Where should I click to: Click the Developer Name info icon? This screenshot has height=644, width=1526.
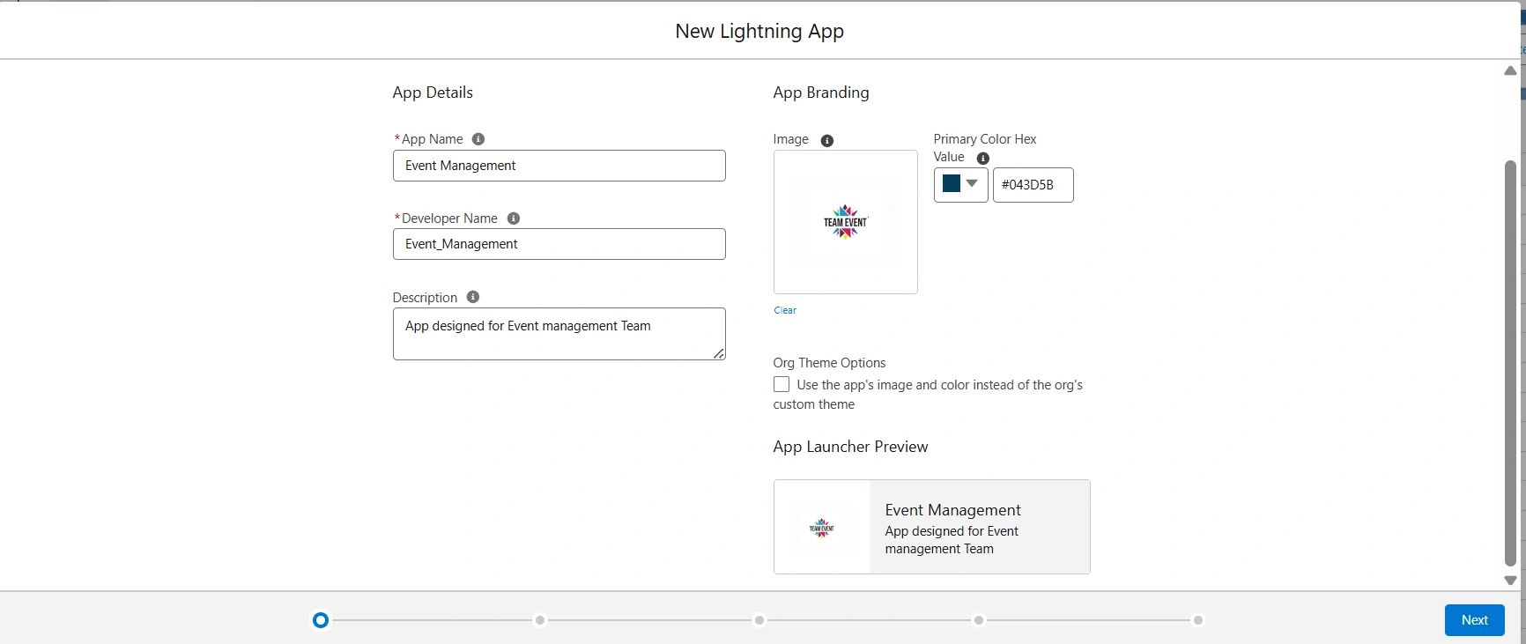(514, 218)
